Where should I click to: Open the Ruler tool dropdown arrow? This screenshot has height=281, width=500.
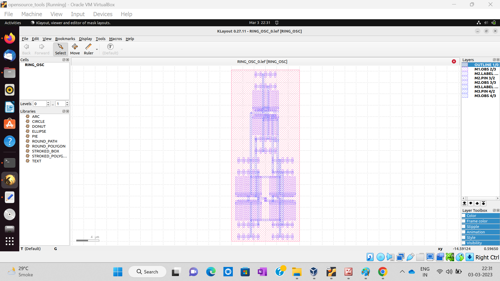pos(97,49)
